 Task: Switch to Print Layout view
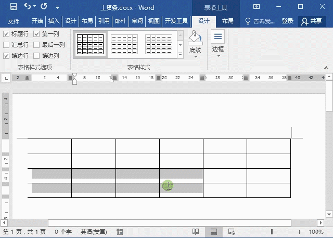214,232
